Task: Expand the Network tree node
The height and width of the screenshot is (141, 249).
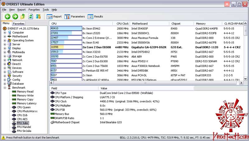Action: (5, 60)
